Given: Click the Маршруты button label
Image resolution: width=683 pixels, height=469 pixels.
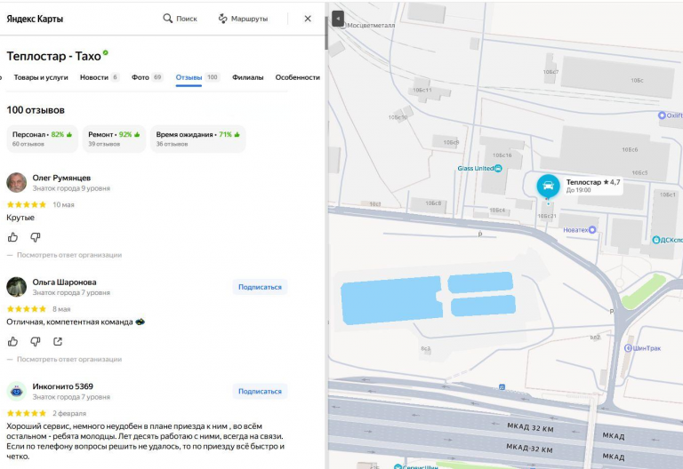Looking at the screenshot, I should [249, 19].
